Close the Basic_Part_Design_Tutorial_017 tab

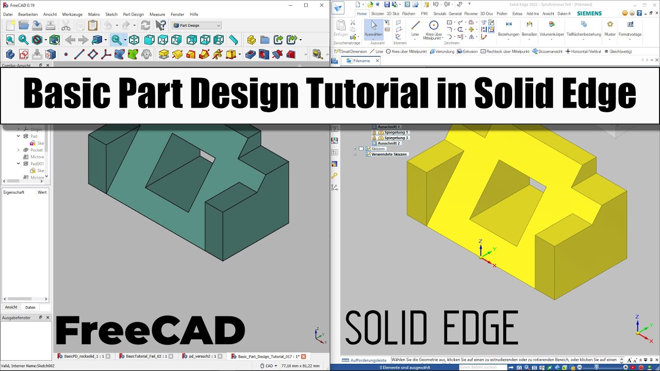tap(304, 357)
